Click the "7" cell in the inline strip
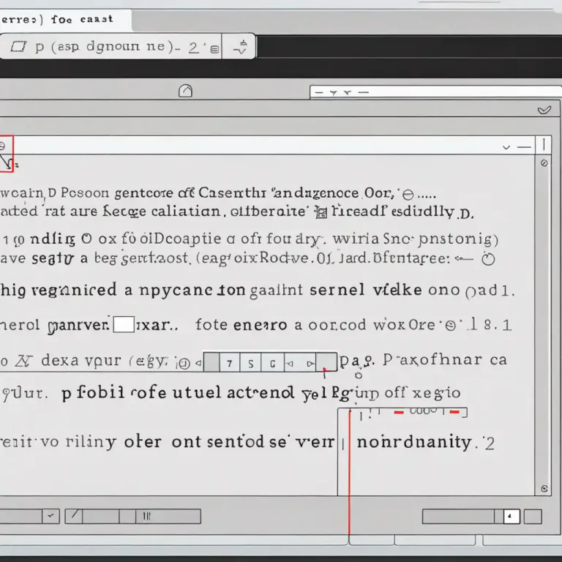The image size is (562, 562). 229,363
